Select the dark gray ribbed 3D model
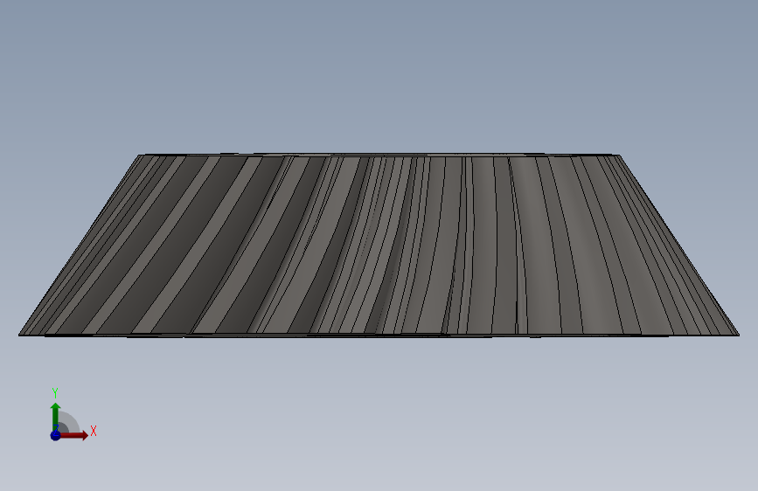This screenshot has width=758, height=491. point(379,245)
